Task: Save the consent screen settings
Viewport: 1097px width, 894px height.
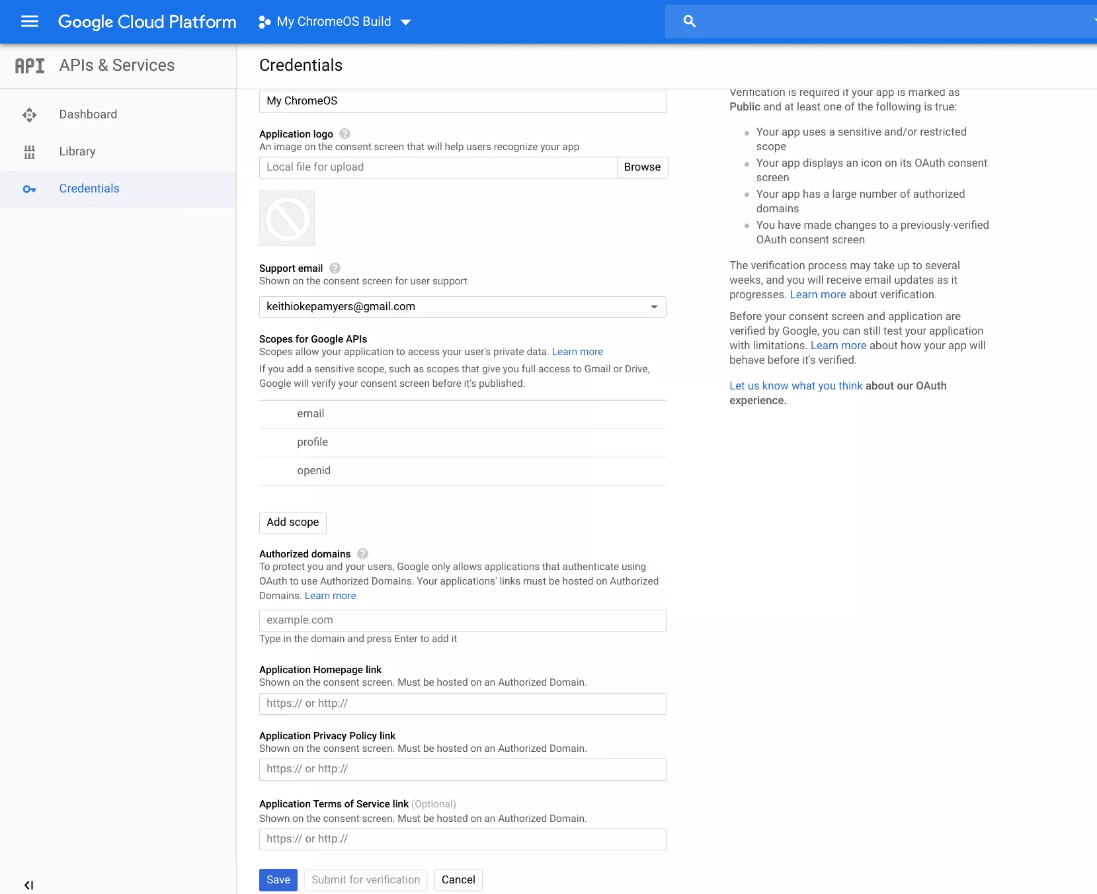Action: click(x=278, y=879)
